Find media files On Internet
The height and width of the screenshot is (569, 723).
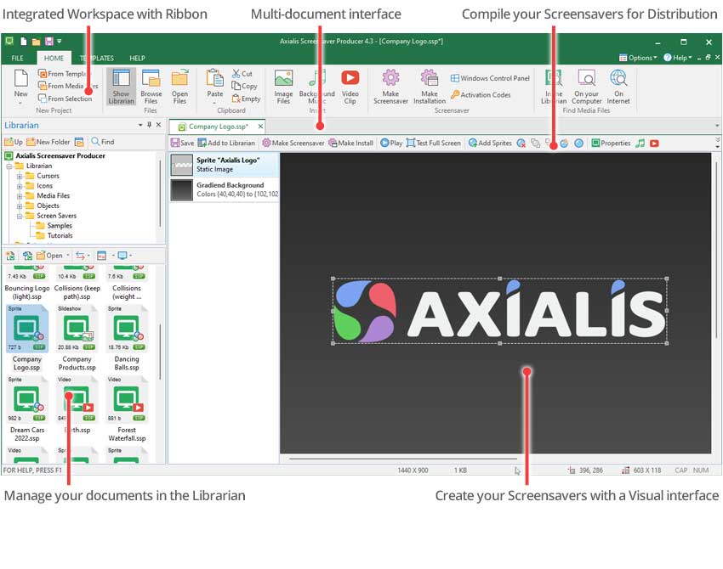(618, 86)
